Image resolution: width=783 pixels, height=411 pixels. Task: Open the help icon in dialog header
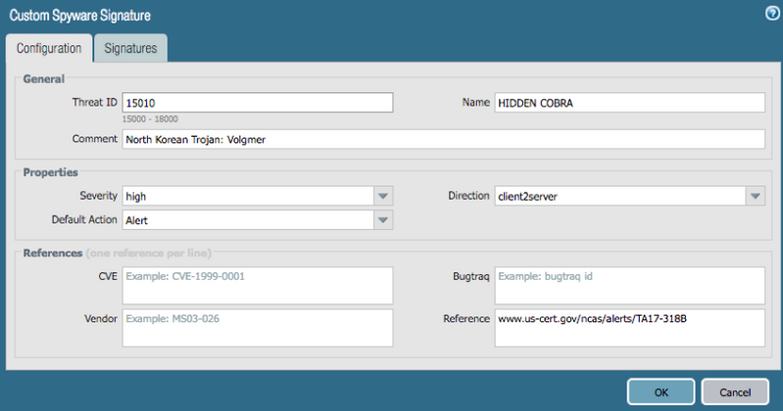tap(772, 14)
